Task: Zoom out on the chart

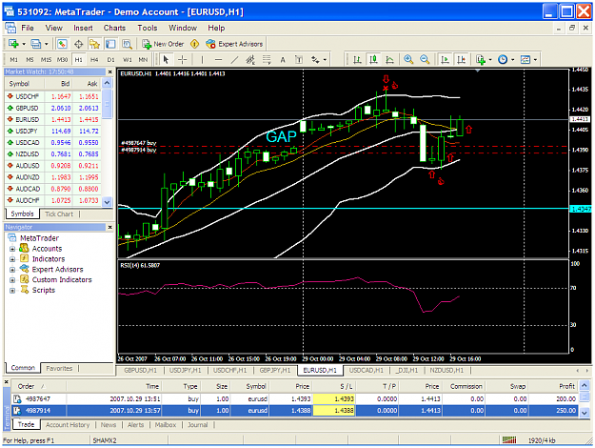Action: click(425, 60)
